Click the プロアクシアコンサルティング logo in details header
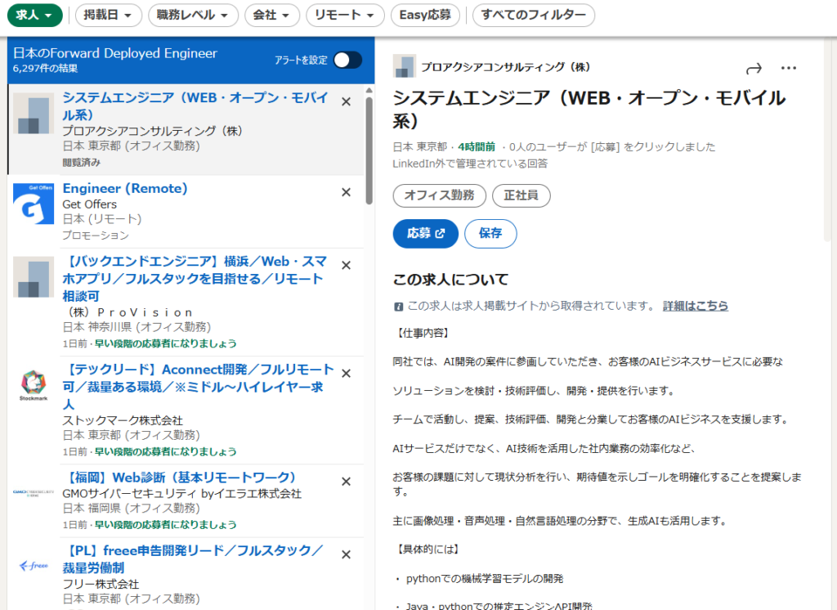Viewport: 837px width, 610px height. tap(404, 66)
